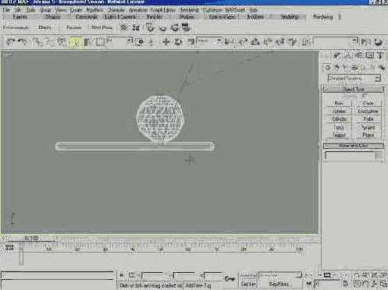Switch to the Helpers tab panel
Screen dimensions: 388x290
coord(187,17)
